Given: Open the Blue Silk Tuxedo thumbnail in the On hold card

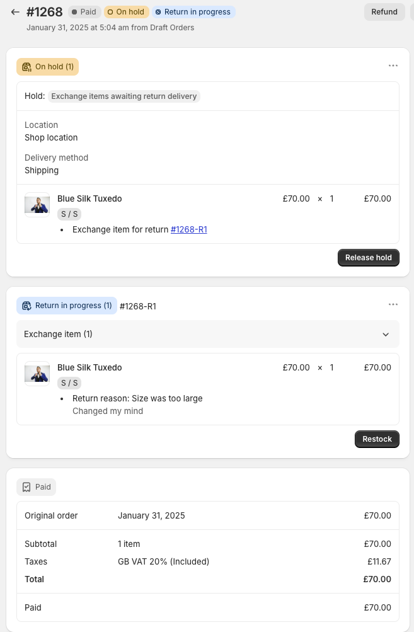Looking at the screenshot, I should [x=37, y=205].
